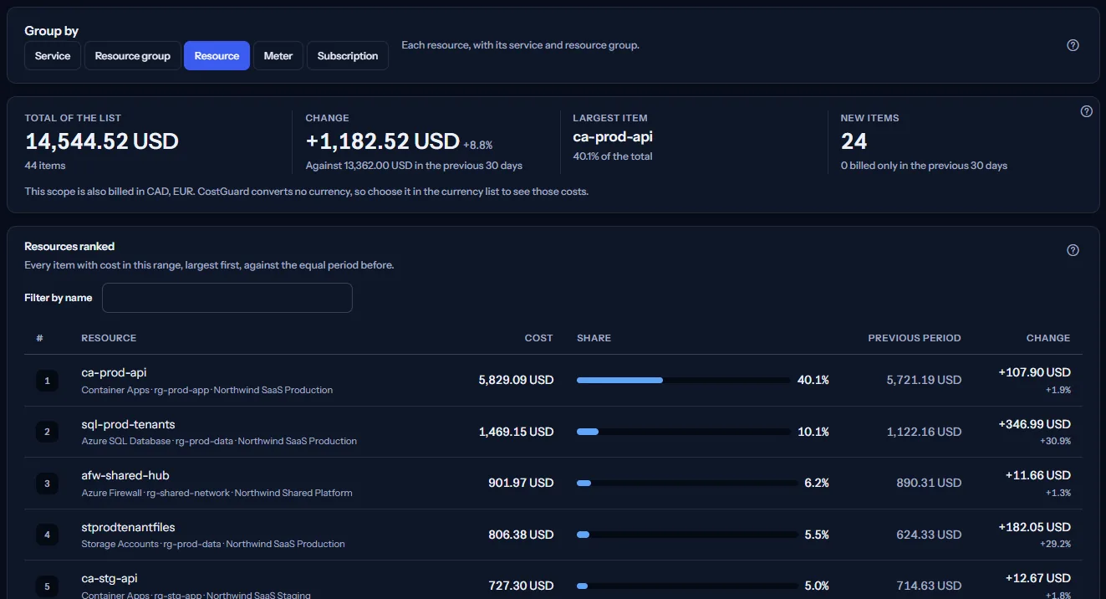The image size is (1106, 599).
Task: Select the afw-shared-hub resource name
Action: click(x=125, y=475)
